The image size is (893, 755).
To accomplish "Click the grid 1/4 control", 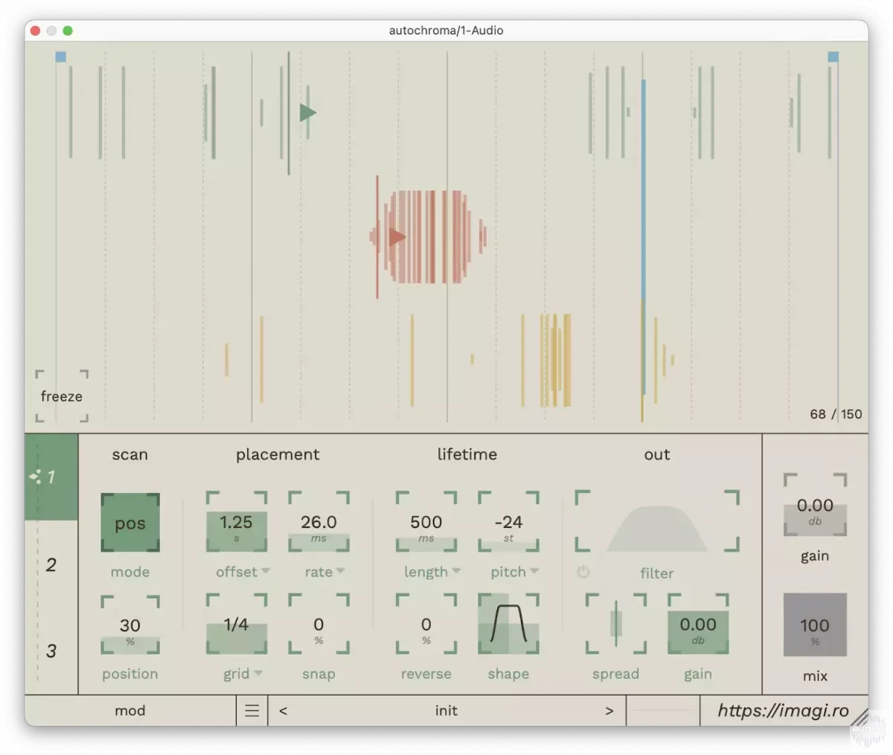I will click(x=237, y=624).
